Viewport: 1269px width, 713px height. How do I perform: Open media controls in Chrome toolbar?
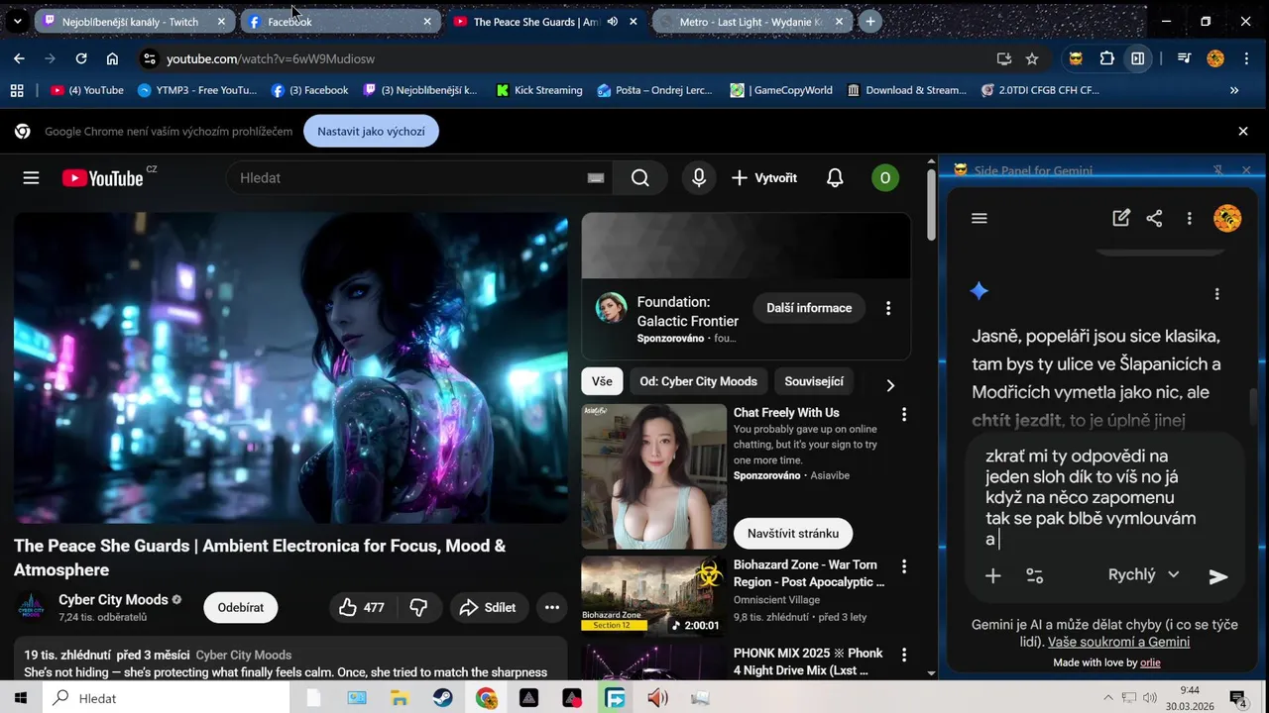pos(1184,58)
